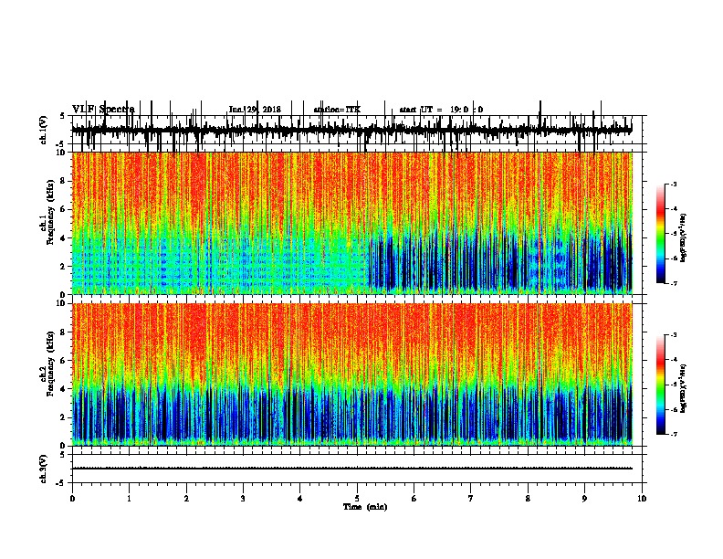The width and height of the screenshot is (723, 559).
Task: Click the date "Jan. 29, 2018" in the header
Action: 255,110
